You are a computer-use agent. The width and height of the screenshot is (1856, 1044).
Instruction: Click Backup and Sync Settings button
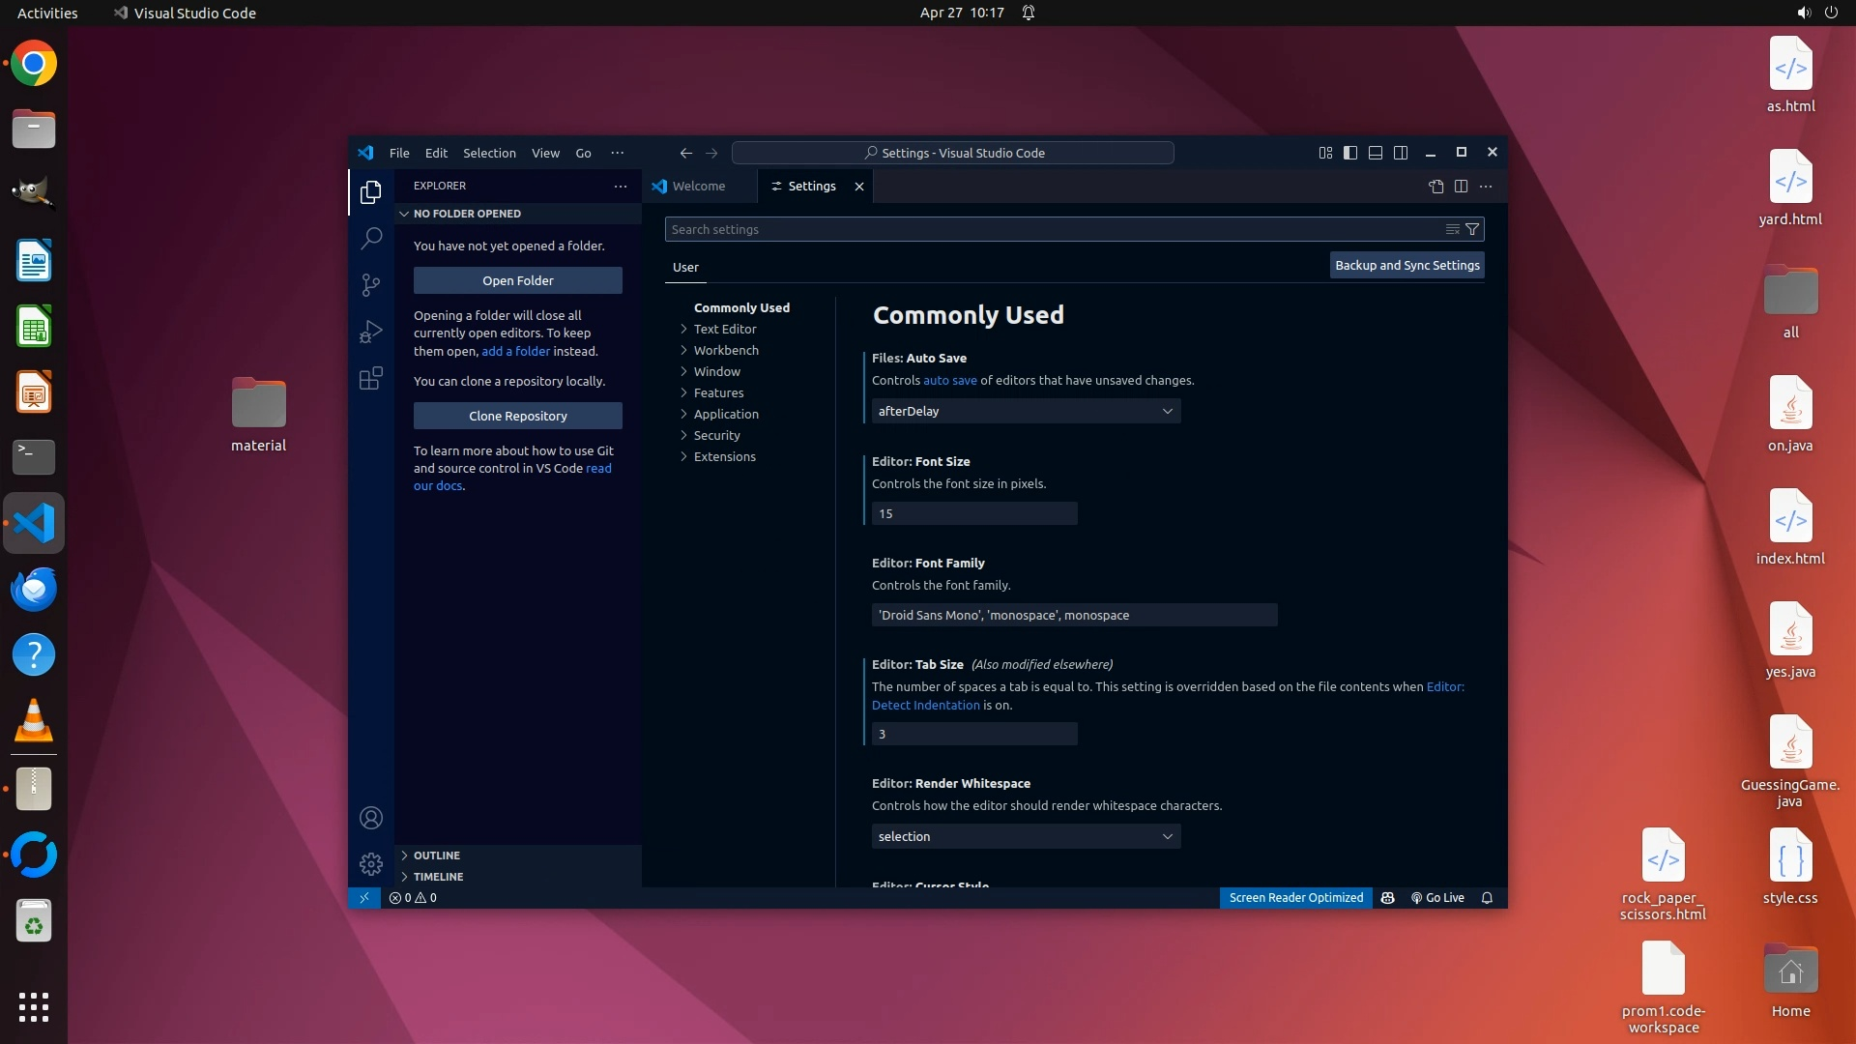(x=1406, y=265)
